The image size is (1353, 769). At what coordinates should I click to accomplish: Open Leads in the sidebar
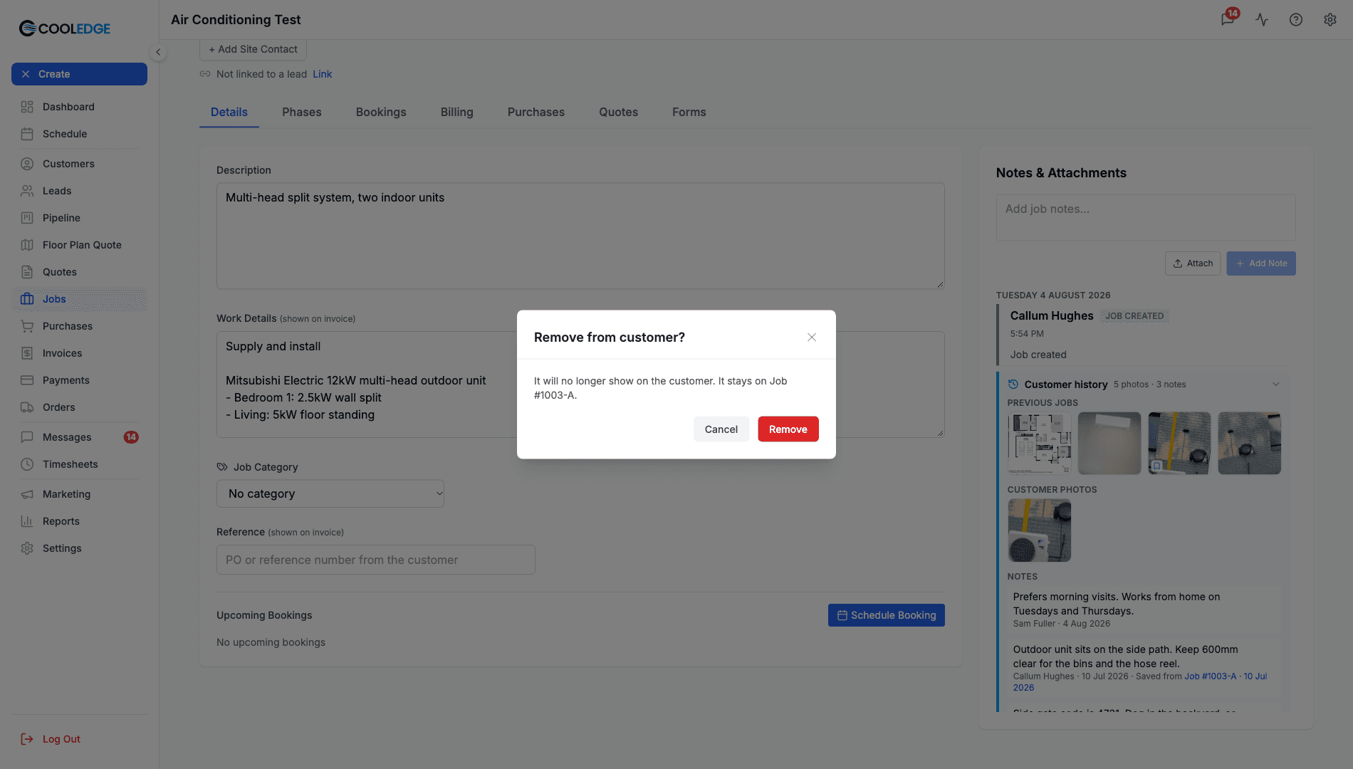point(79,191)
